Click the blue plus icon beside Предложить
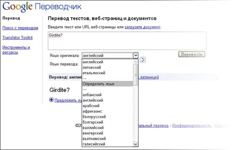 pyautogui.click(x=51, y=100)
